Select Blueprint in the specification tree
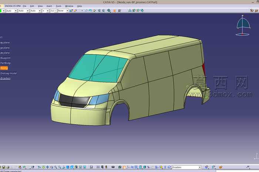Viewport: 259px width, 172px height. click(x=6, y=58)
